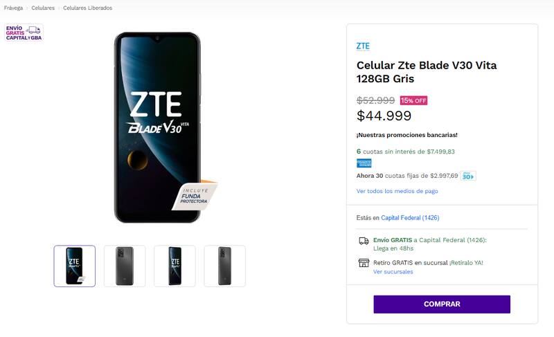Click the store pickup icon
This screenshot has width=554, height=337.
point(364,263)
